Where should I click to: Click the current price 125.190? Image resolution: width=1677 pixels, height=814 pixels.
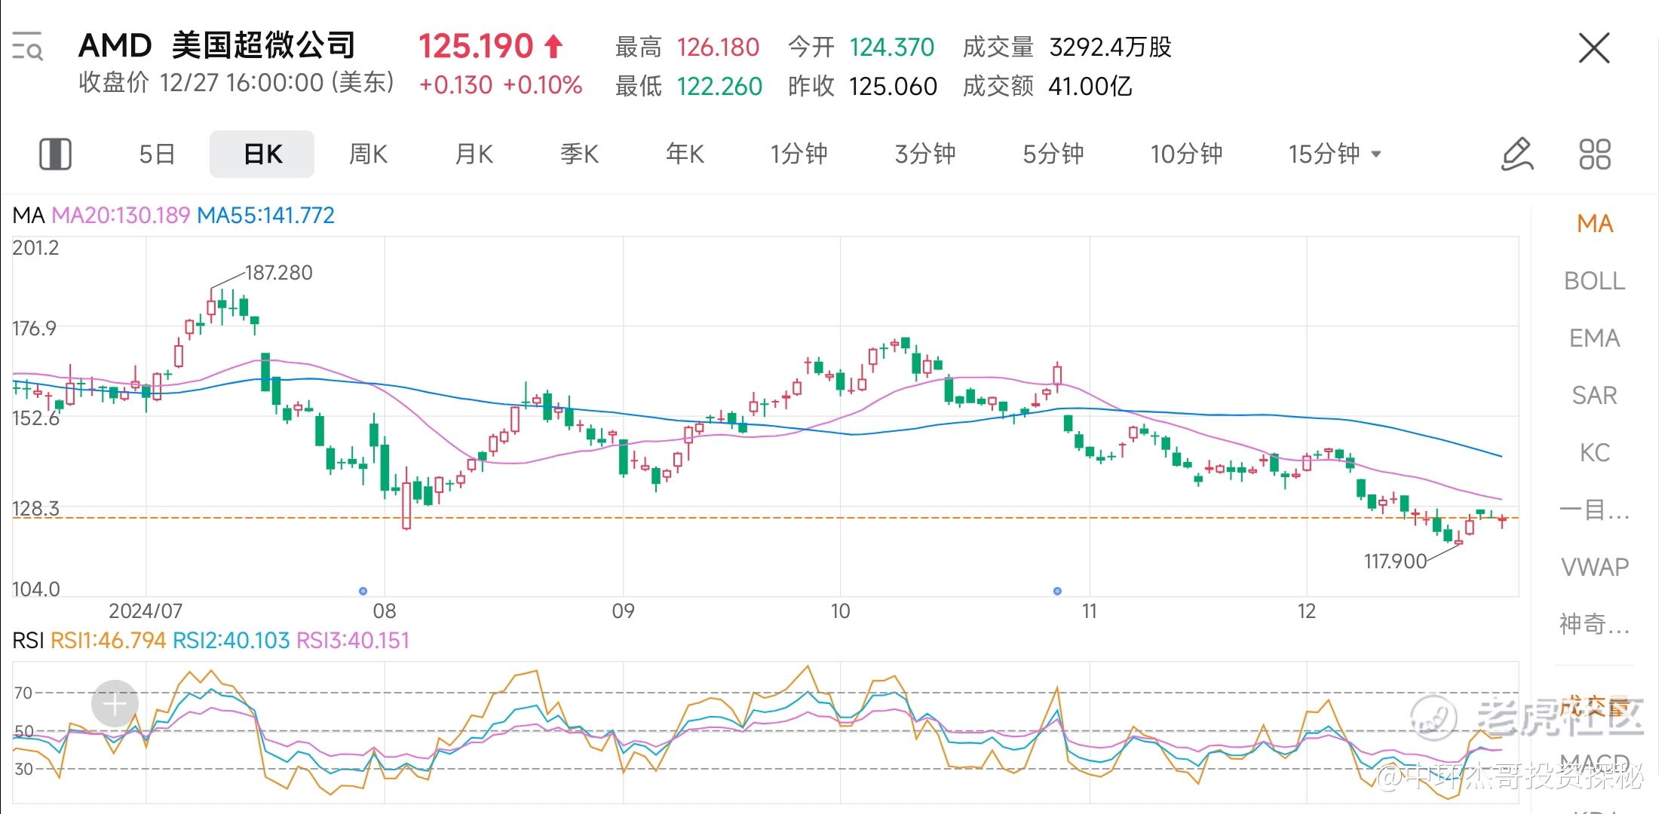pyautogui.click(x=476, y=46)
